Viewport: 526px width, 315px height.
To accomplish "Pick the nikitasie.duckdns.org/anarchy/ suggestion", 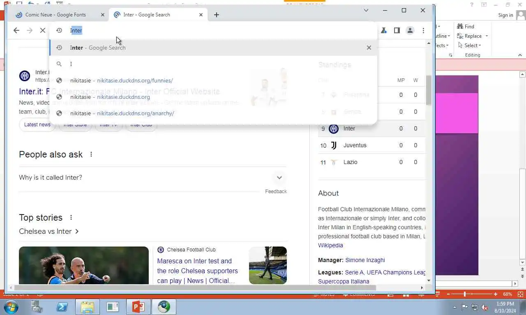I will tap(213, 113).
